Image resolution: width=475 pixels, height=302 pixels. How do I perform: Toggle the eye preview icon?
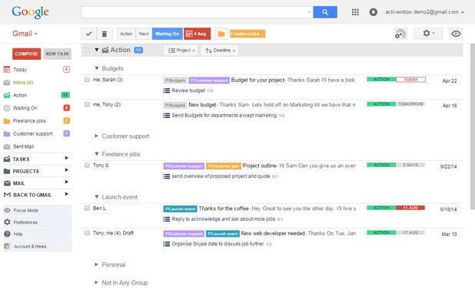click(x=456, y=34)
